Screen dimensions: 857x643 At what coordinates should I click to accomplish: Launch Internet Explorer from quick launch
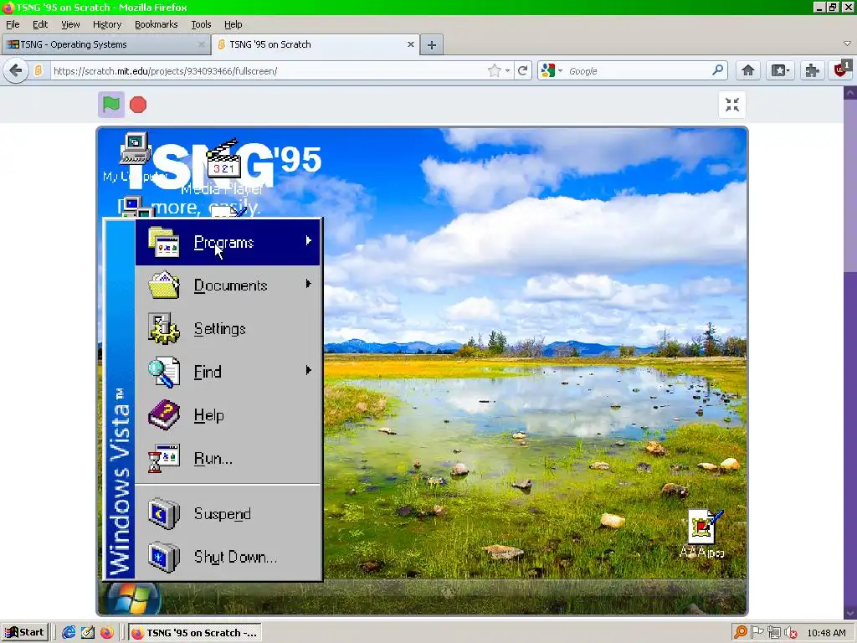[x=69, y=633]
